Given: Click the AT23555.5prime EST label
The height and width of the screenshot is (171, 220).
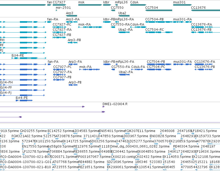Looking at the screenshot, I should [x=65, y=167].
